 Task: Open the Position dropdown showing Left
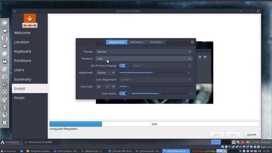pos(144,59)
